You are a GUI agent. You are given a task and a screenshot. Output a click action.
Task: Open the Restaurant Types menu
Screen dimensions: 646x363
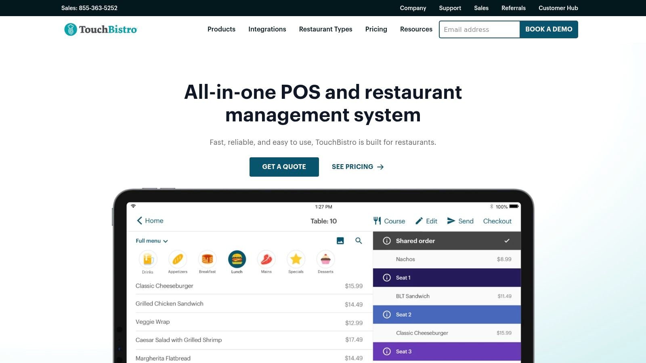[326, 29]
